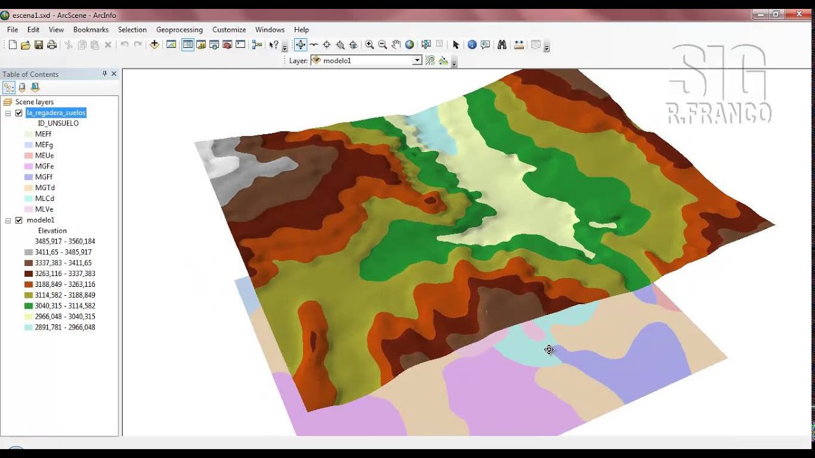
Task: Open the Layer dropdown showing modelo1
Action: (x=417, y=60)
